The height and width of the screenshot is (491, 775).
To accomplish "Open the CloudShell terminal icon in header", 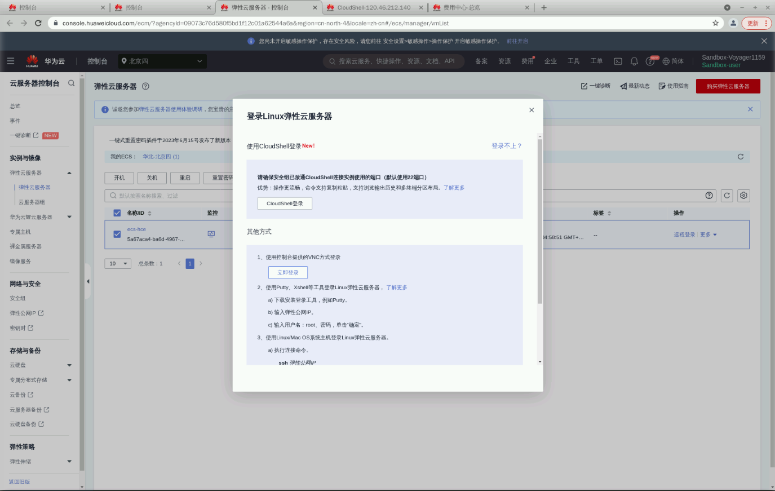I will pyautogui.click(x=618, y=61).
